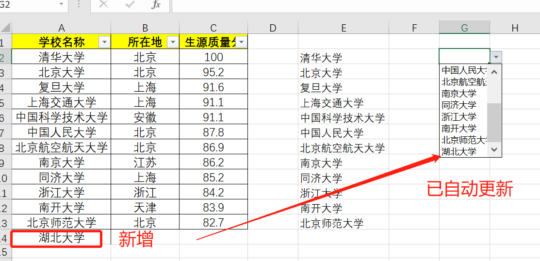Select score cell 82.7
Screen dimensions: 540x261
[213, 222]
